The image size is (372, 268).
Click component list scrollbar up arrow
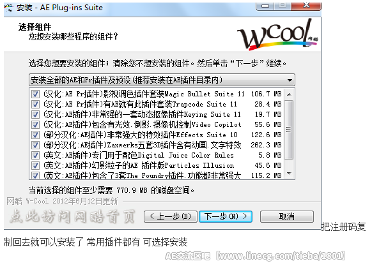coord(289,94)
